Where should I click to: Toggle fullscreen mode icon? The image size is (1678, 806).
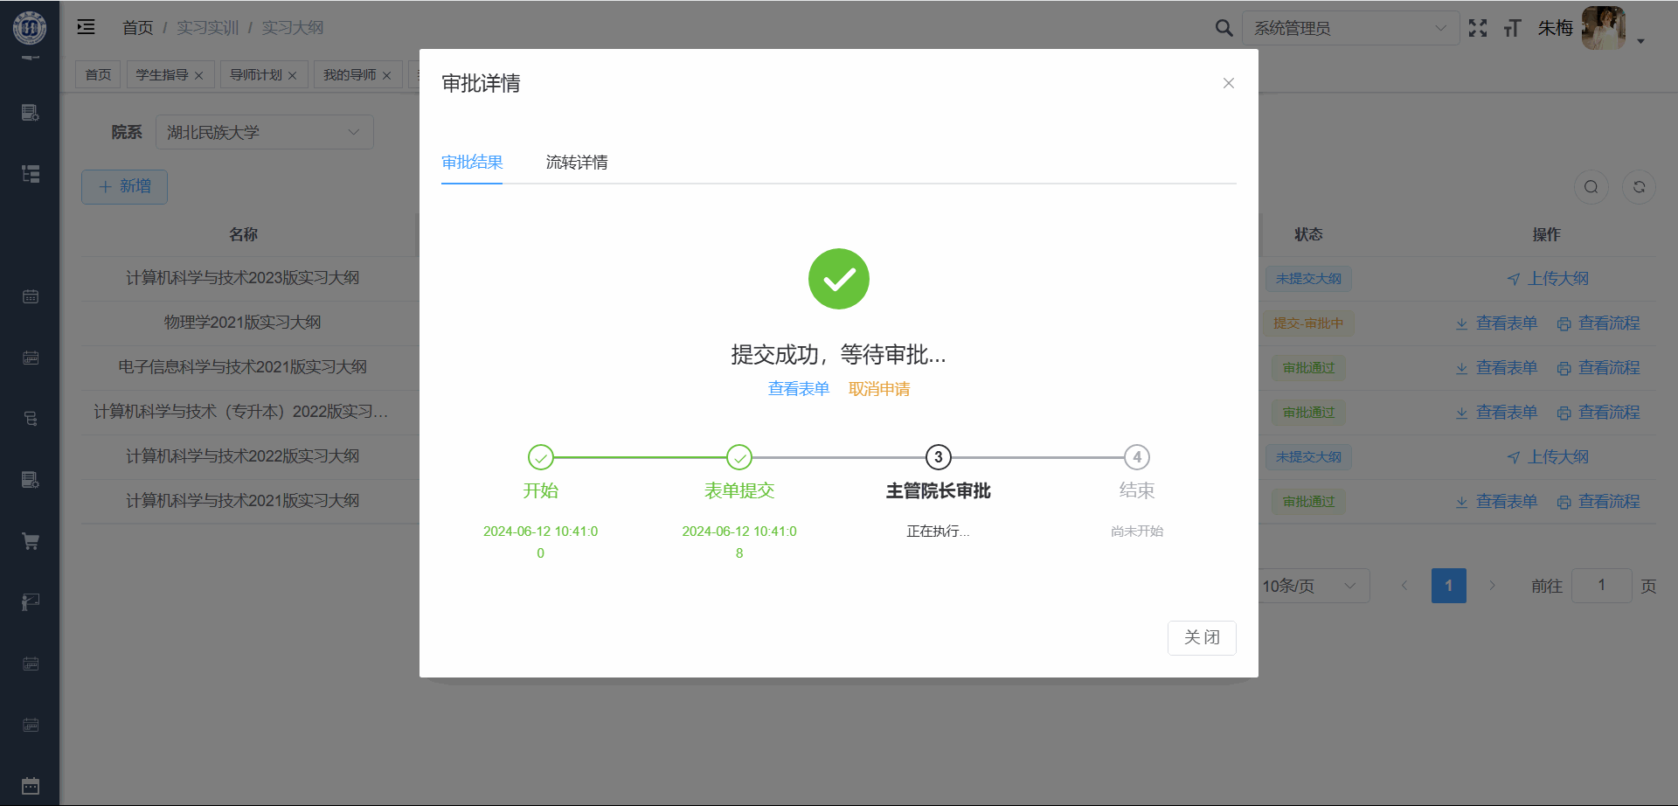(x=1477, y=28)
